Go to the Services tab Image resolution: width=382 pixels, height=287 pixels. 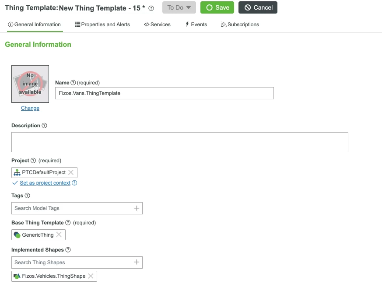157,24
